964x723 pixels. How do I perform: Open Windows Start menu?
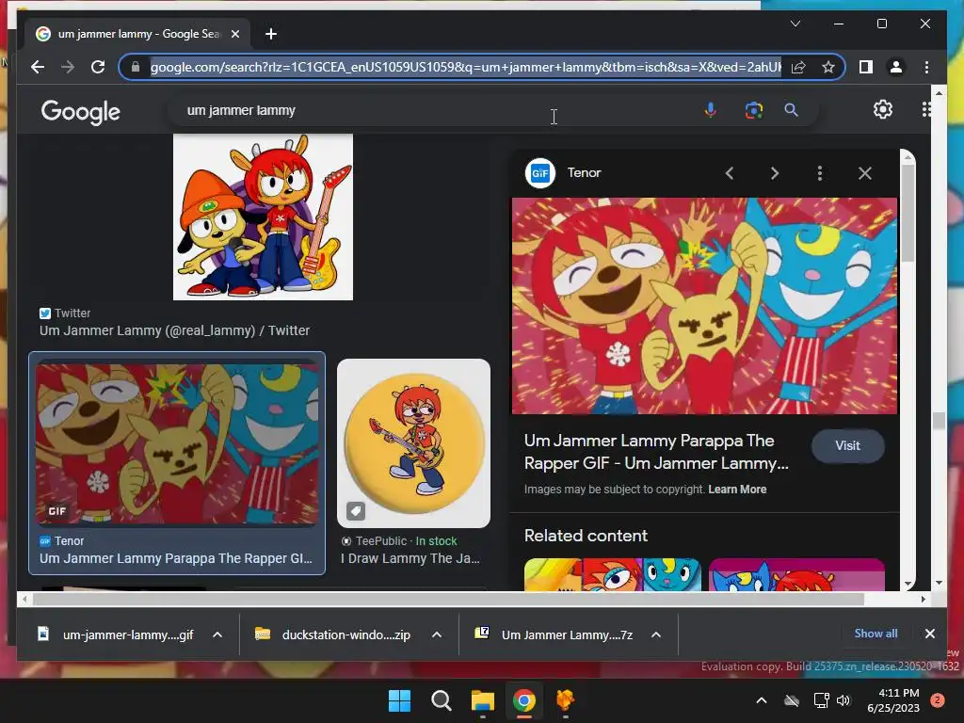[399, 700]
